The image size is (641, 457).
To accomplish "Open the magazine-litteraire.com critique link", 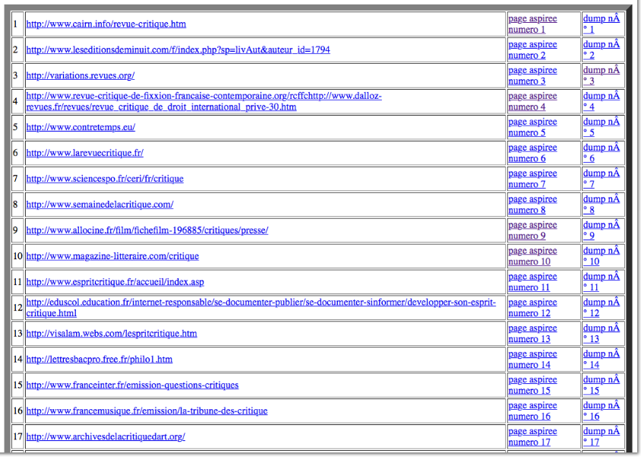I will (112, 256).
